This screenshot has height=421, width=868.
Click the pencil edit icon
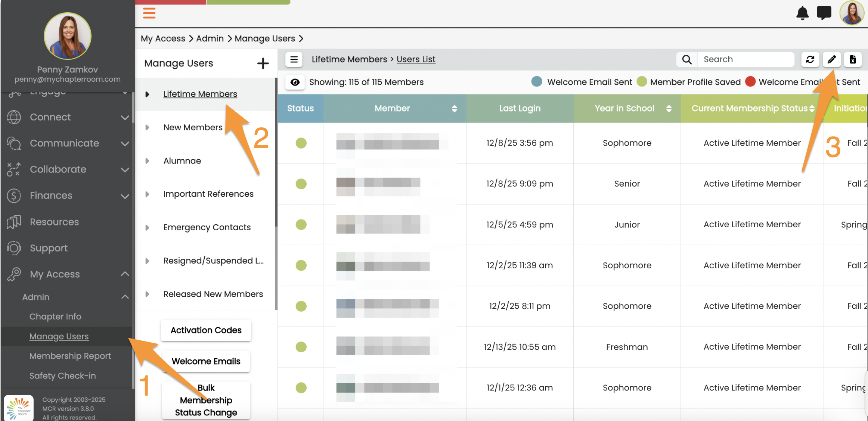(831, 59)
